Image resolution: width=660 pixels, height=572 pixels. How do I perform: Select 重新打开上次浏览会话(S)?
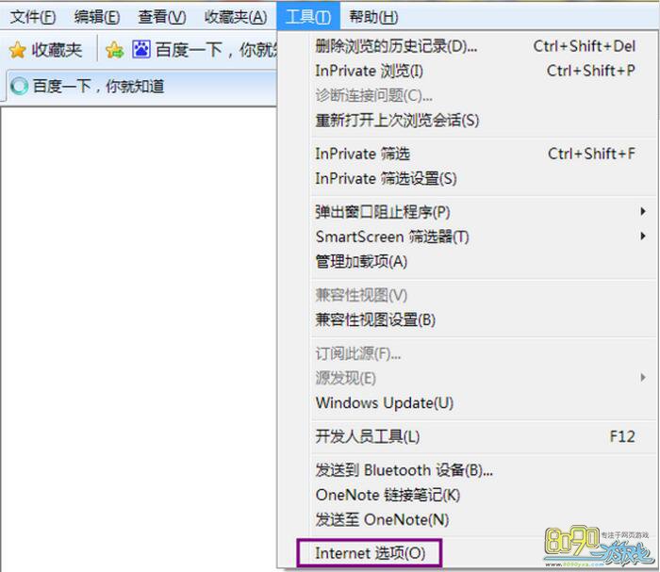click(x=397, y=120)
